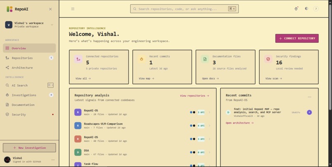Open Repositories in the sidebar

[29, 58]
